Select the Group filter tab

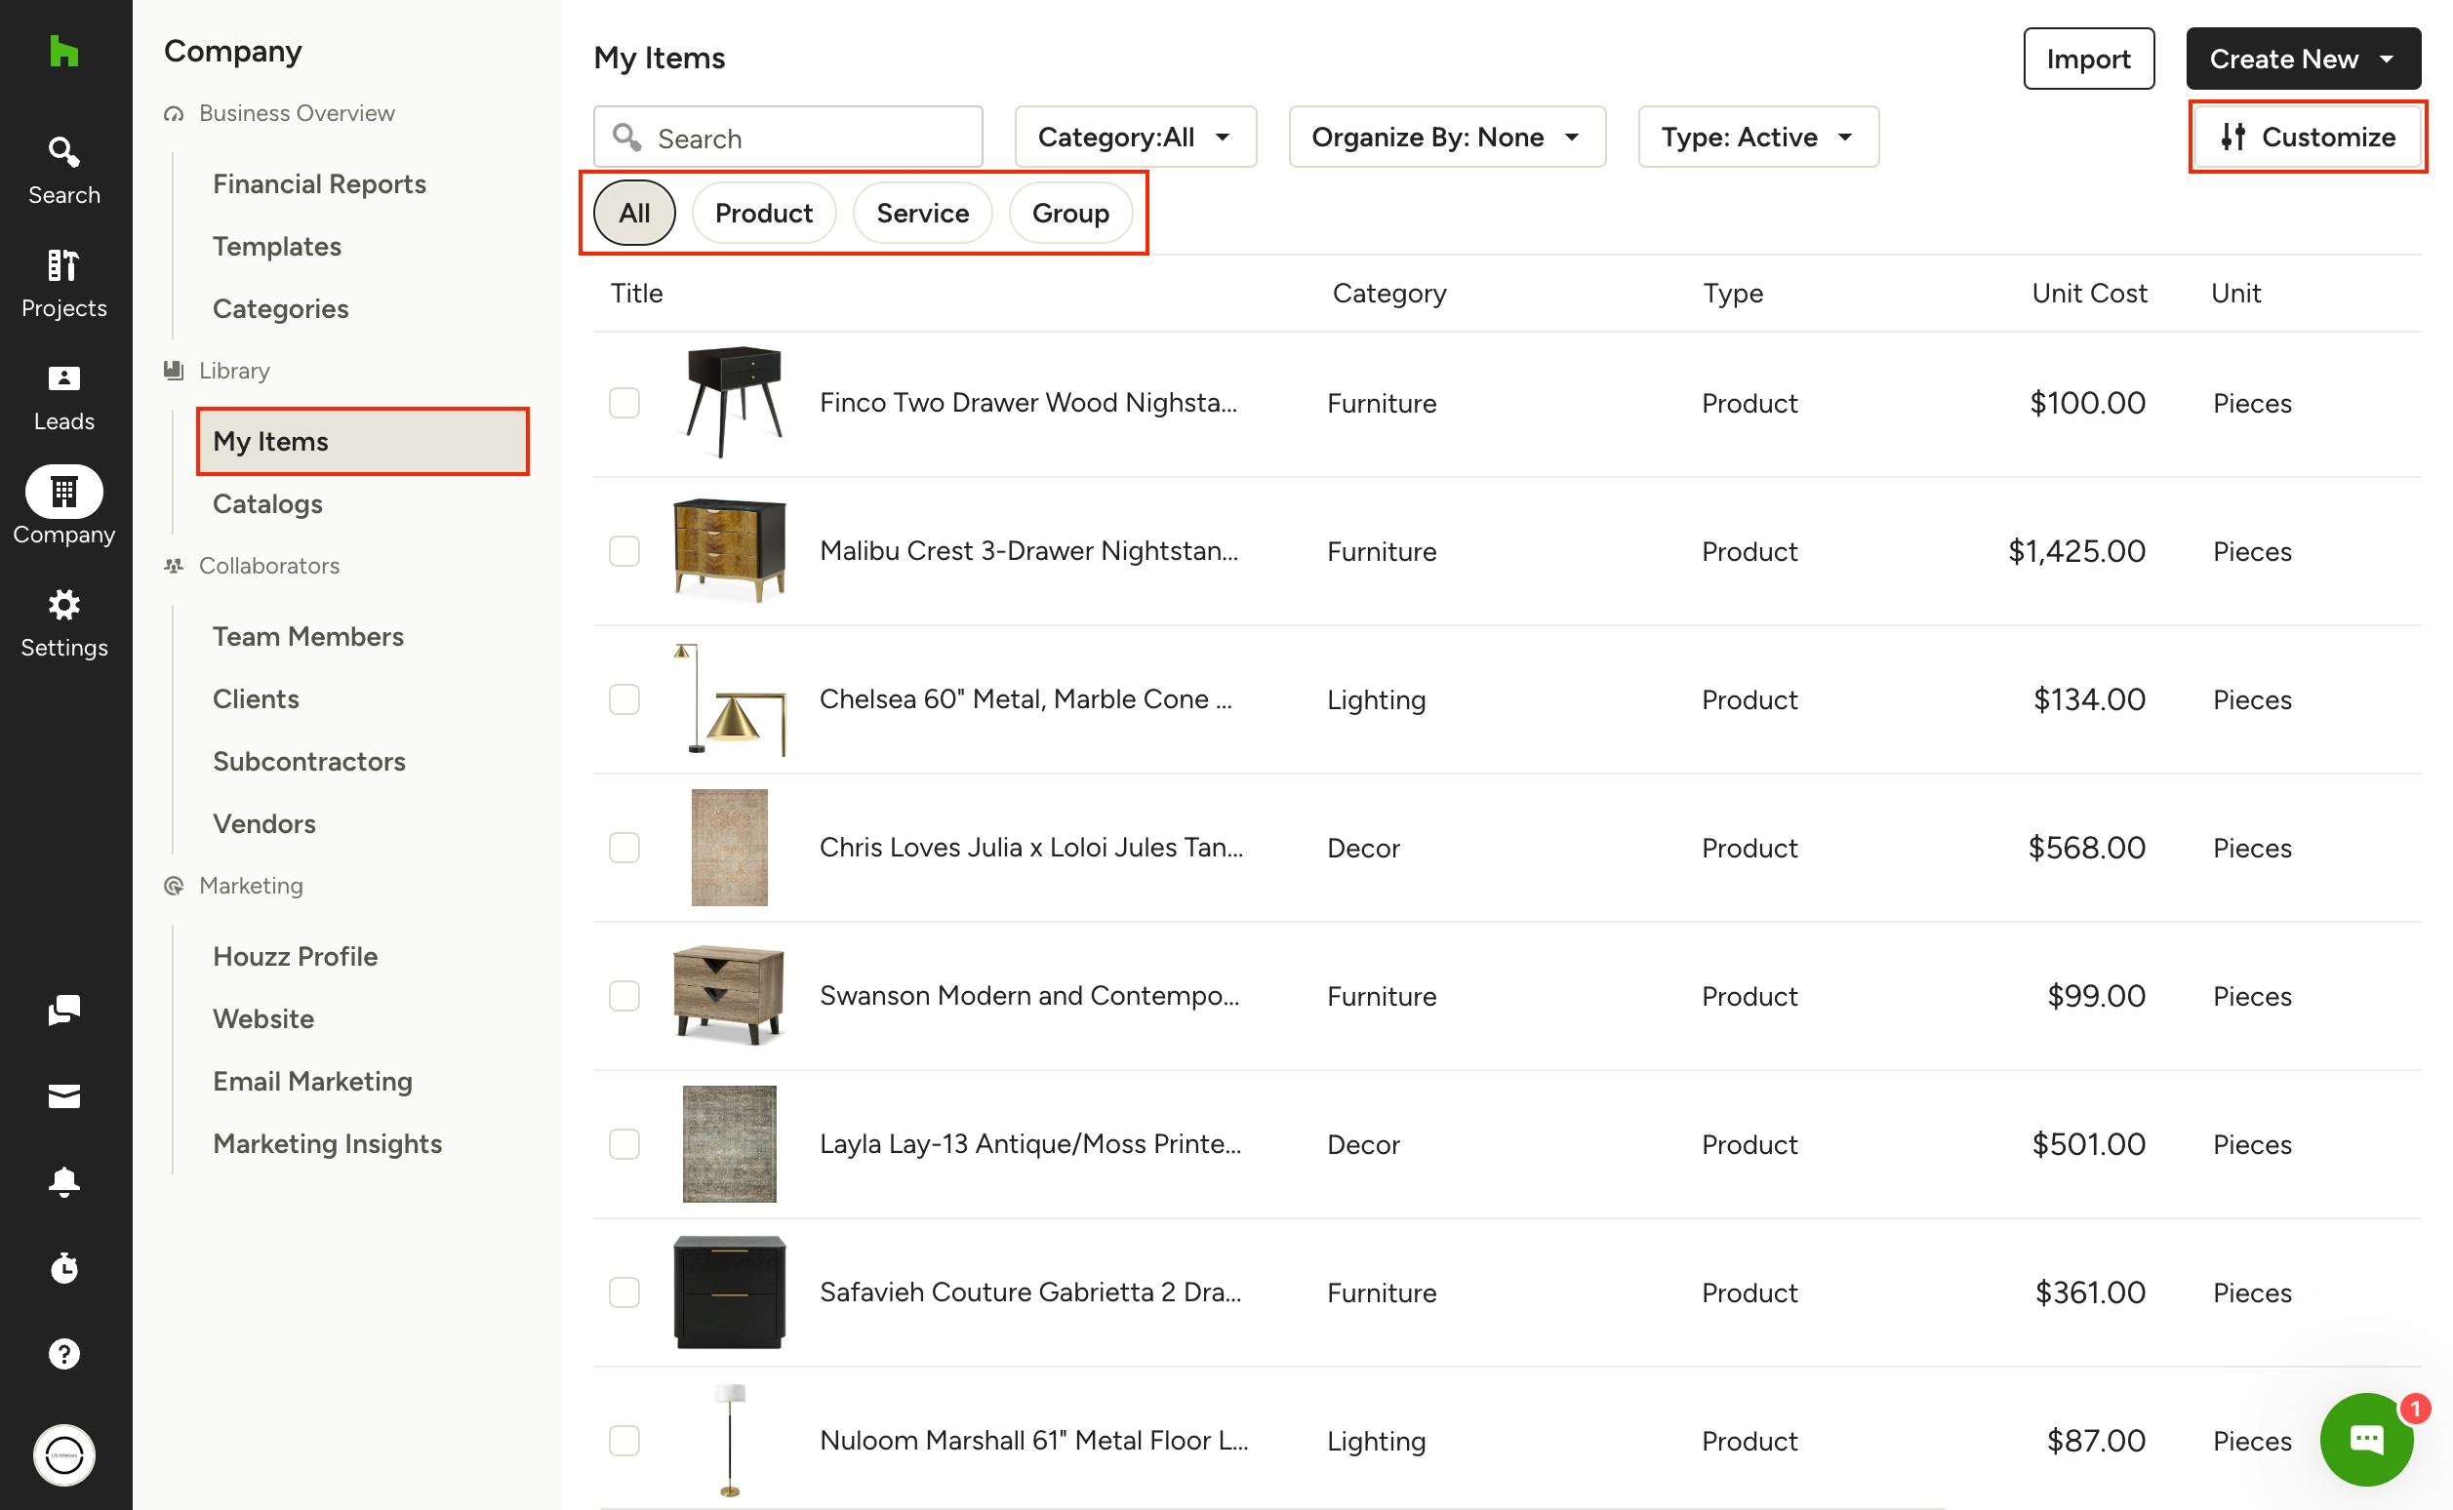pyautogui.click(x=1070, y=213)
